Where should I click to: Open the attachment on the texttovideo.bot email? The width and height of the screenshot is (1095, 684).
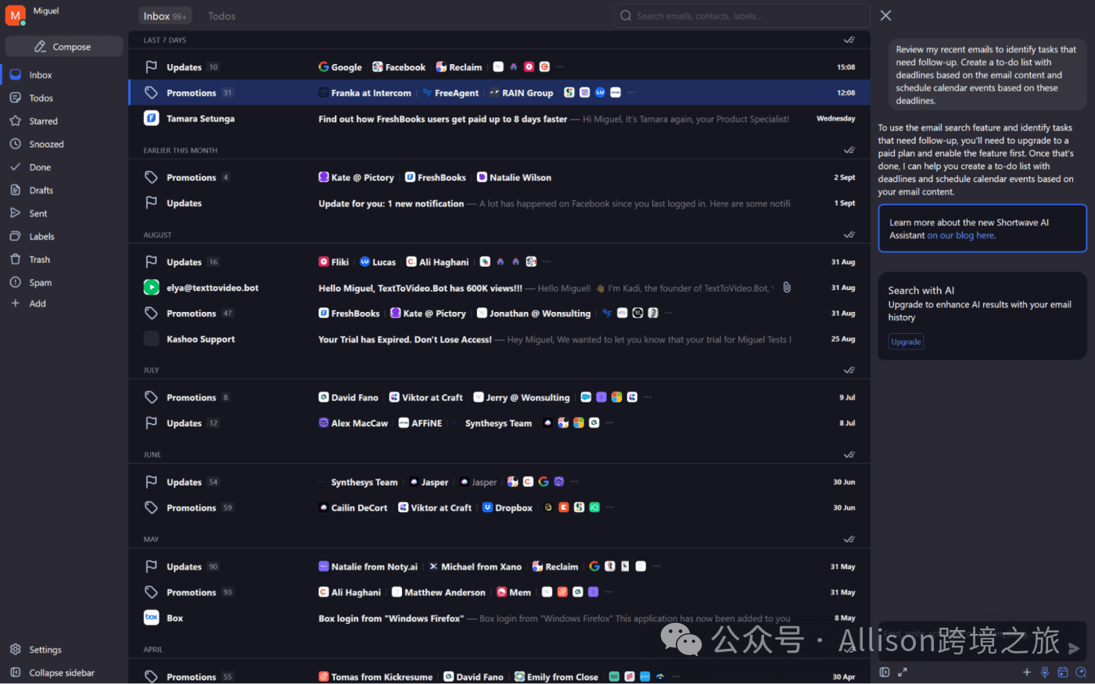click(787, 288)
